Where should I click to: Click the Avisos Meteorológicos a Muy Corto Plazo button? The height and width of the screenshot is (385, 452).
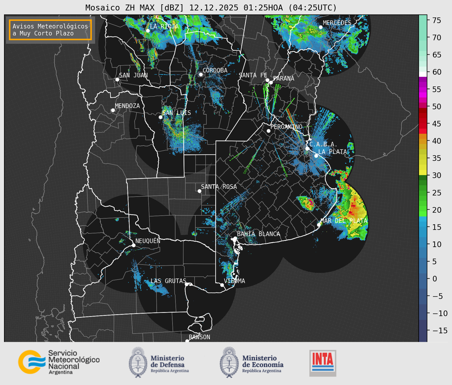click(x=50, y=30)
